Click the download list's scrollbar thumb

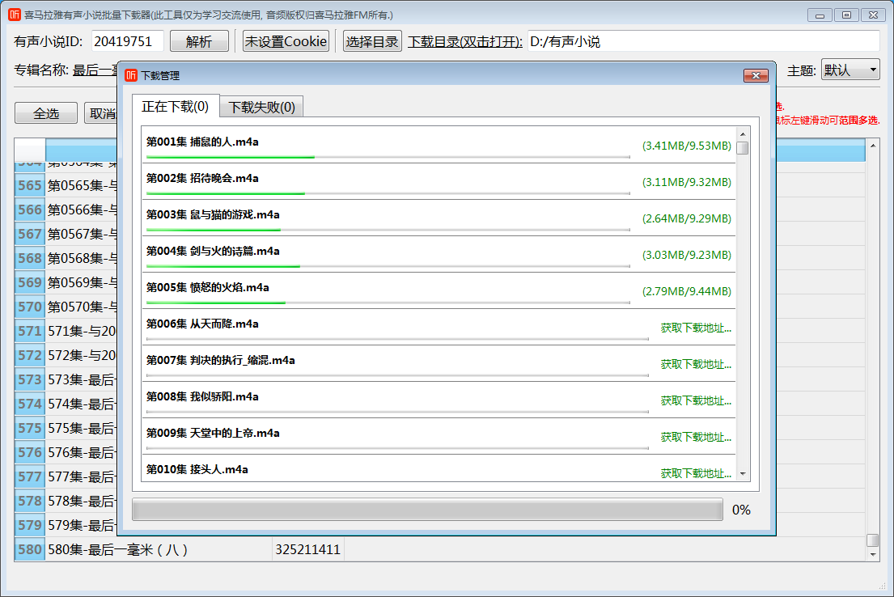743,148
